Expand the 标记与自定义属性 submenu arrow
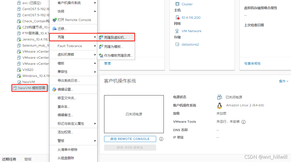 [95, 124]
